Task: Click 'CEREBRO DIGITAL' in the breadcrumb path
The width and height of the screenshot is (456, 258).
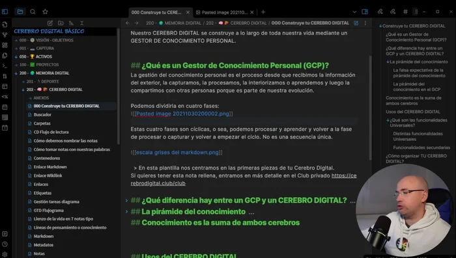Action: (x=248, y=23)
